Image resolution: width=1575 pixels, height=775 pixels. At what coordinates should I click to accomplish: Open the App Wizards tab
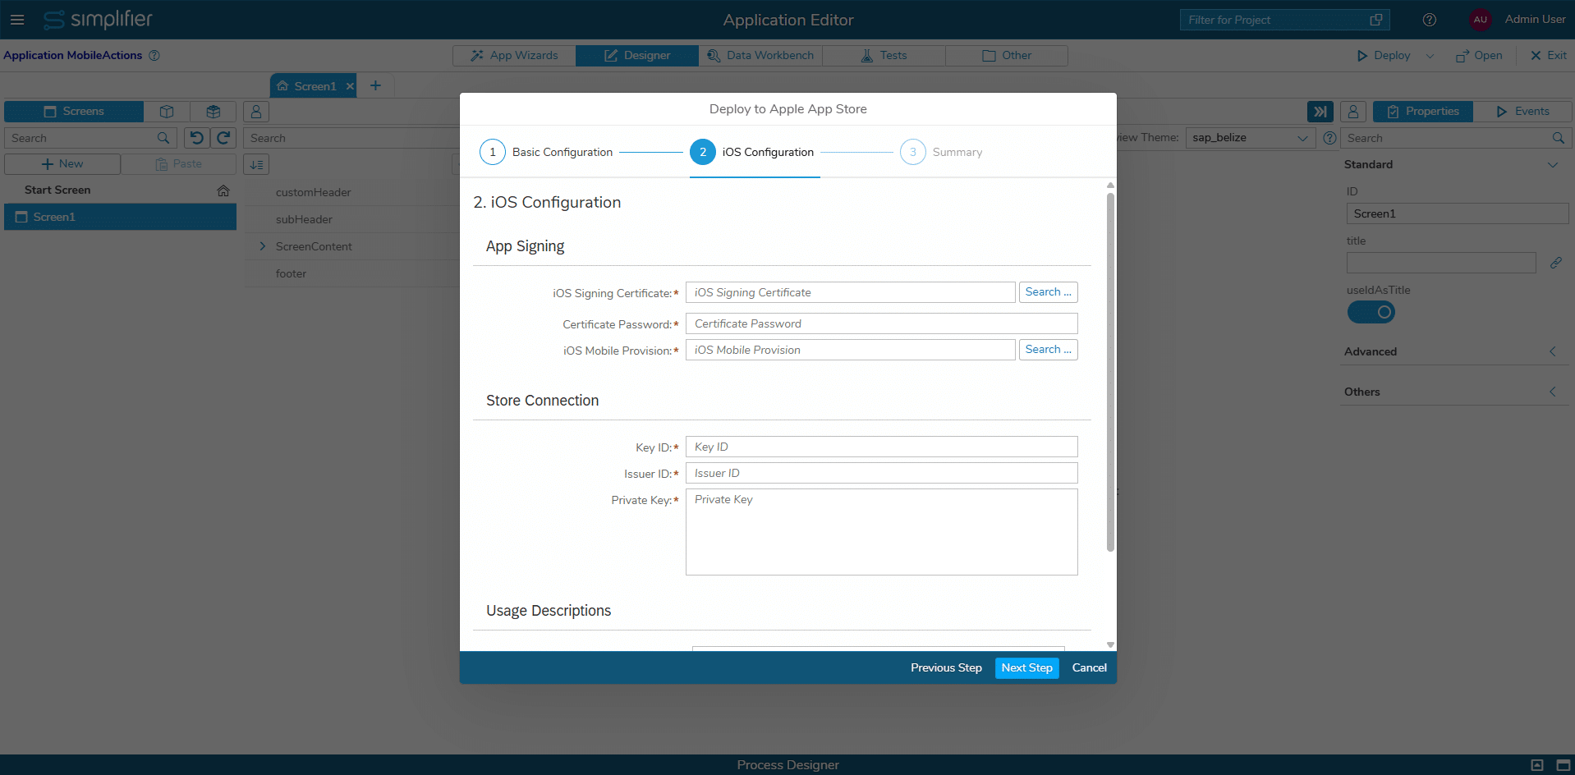pyautogui.click(x=514, y=56)
